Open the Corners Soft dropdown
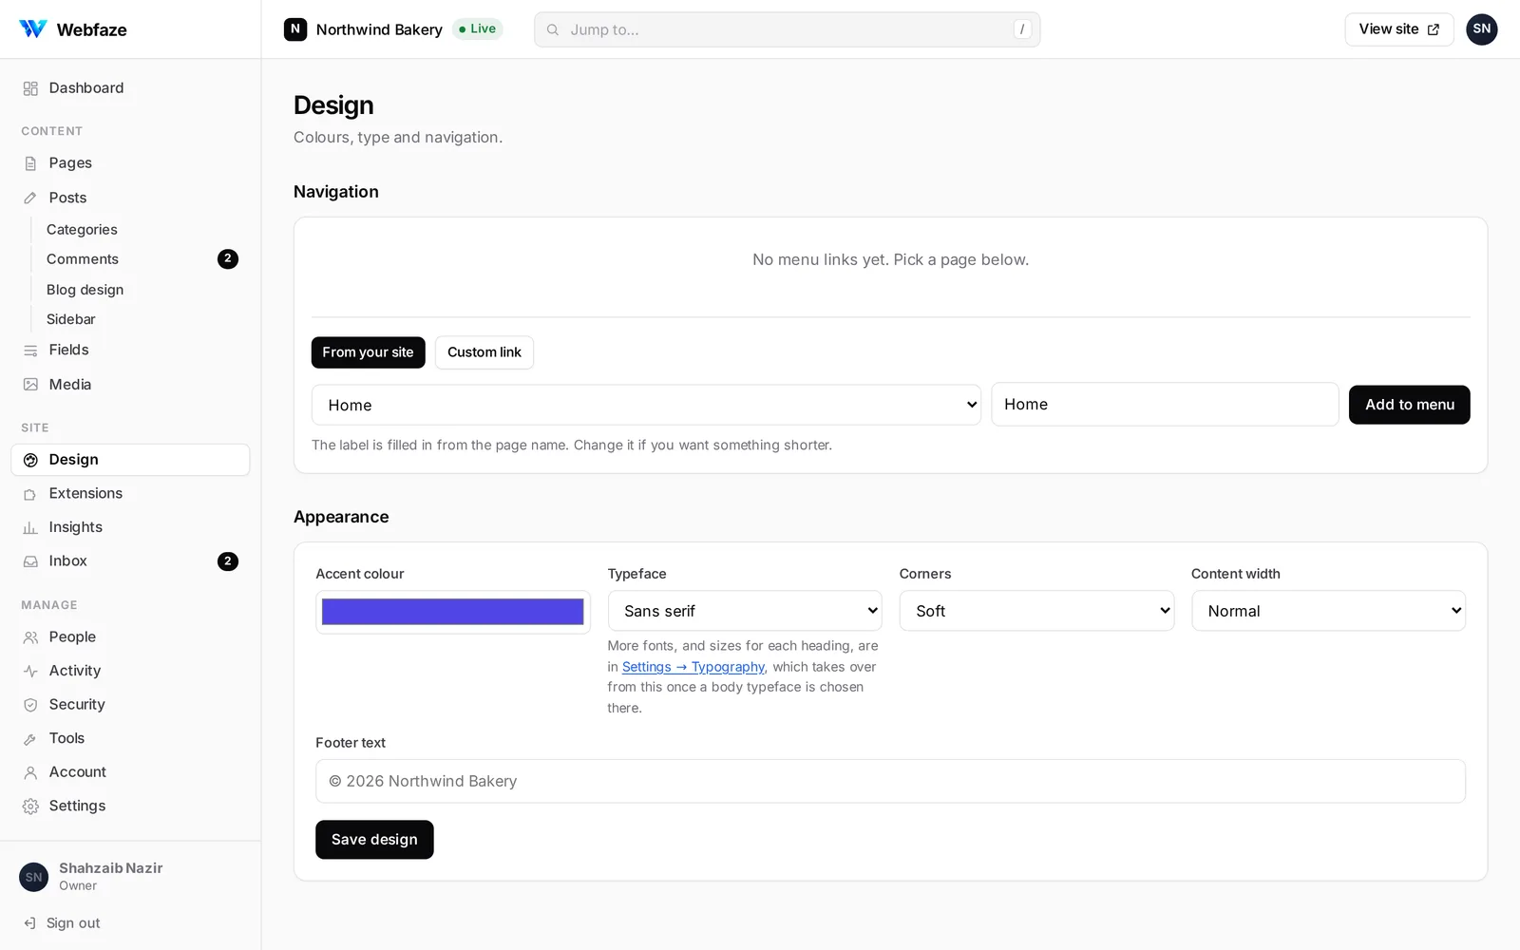Image resolution: width=1520 pixels, height=950 pixels. click(1036, 611)
